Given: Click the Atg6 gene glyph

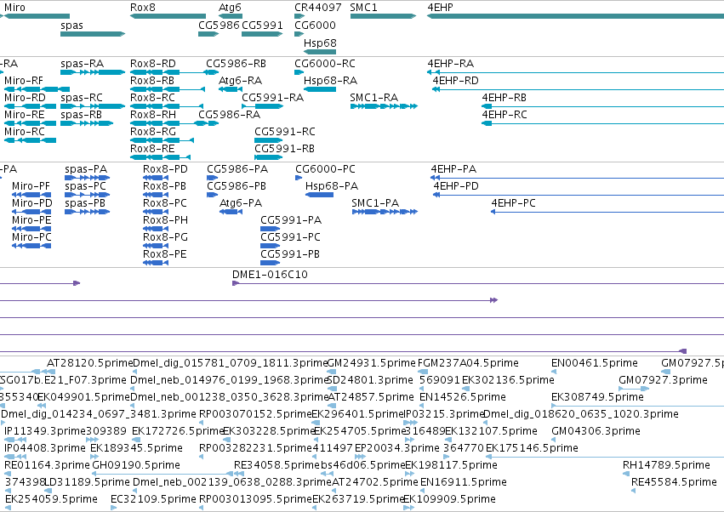Looking at the screenshot, I should (231, 16).
